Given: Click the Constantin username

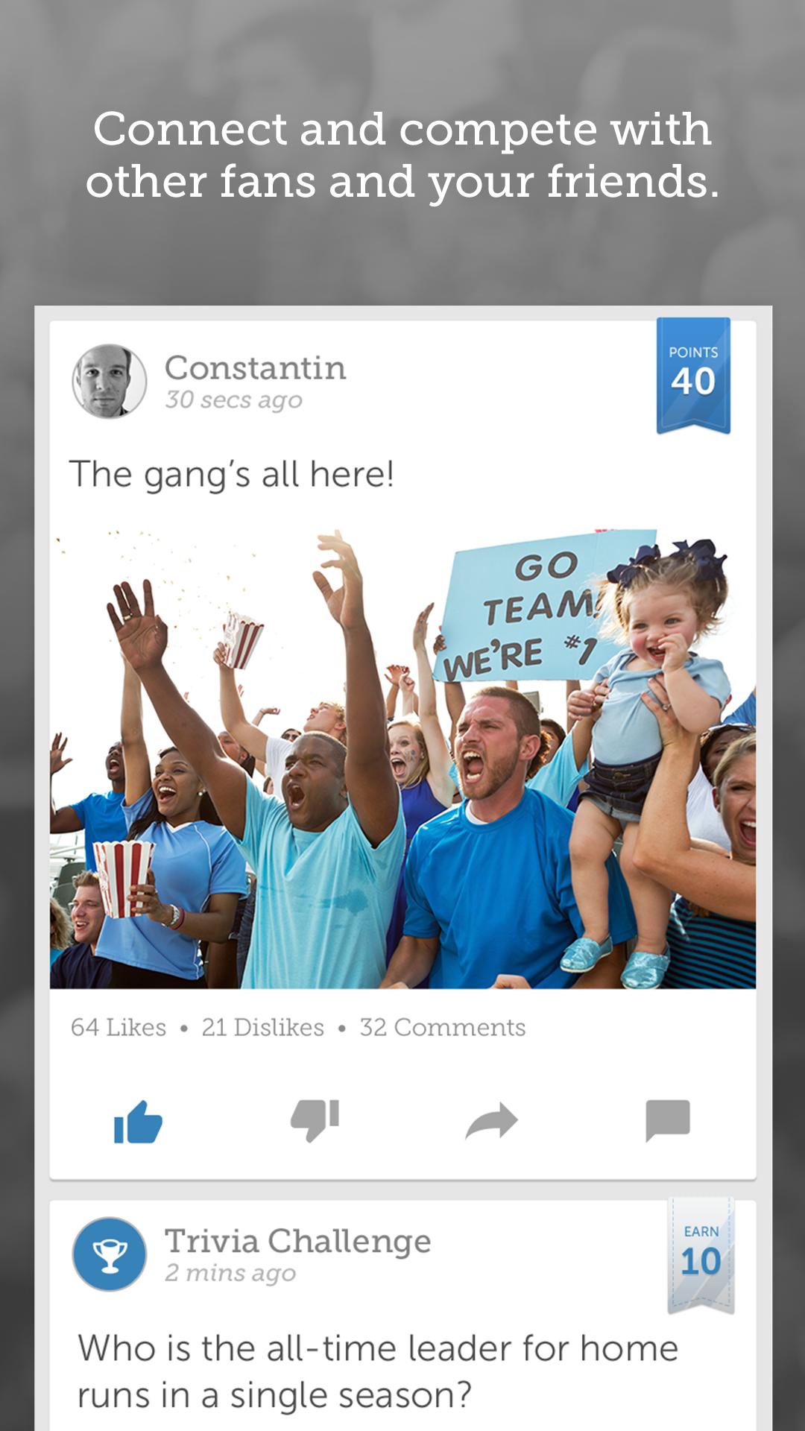Looking at the screenshot, I should 256,368.
